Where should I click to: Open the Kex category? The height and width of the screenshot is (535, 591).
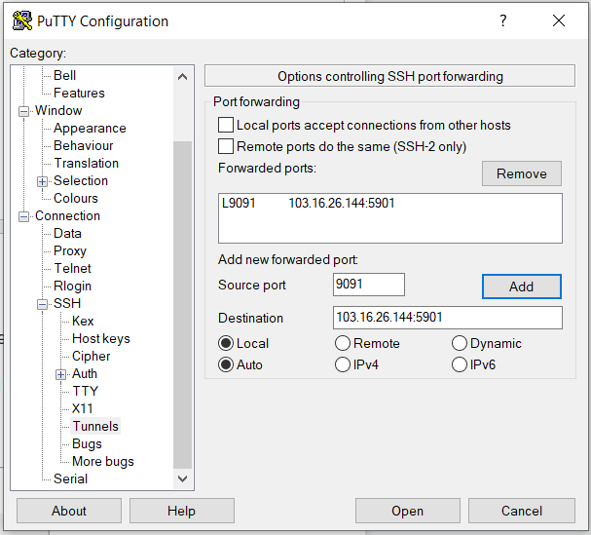click(x=83, y=321)
